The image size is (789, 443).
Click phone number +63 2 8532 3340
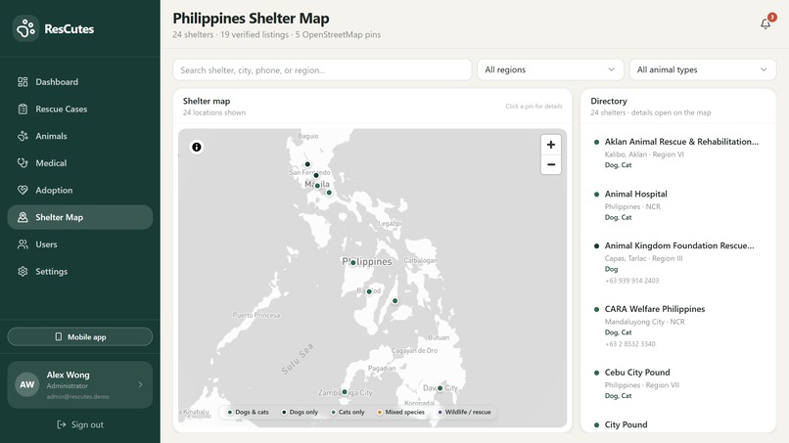[629, 344]
